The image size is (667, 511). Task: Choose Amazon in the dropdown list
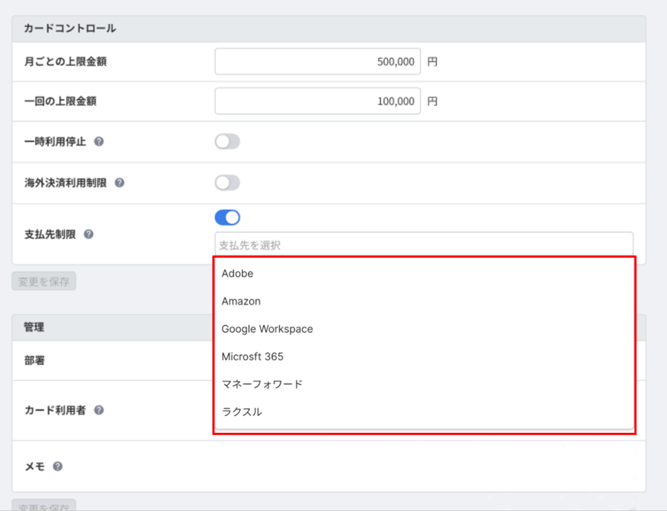(x=424, y=301)
